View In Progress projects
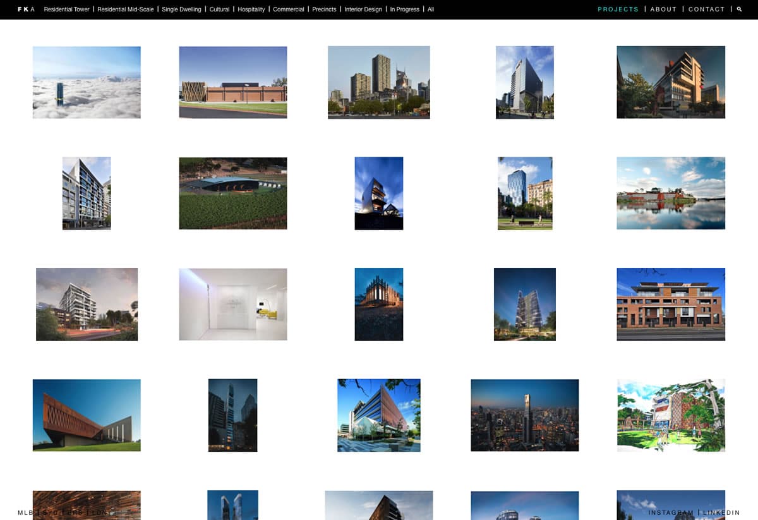This screenshot has height=520, width=758. (x=404, y=9)
